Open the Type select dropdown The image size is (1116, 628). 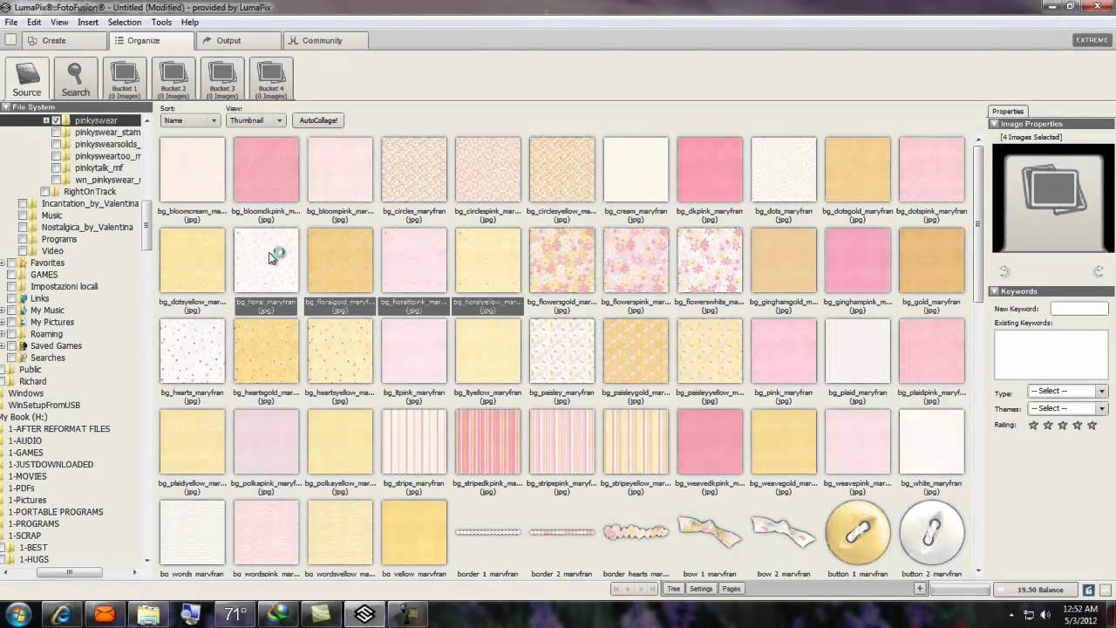click(1067, 391)
